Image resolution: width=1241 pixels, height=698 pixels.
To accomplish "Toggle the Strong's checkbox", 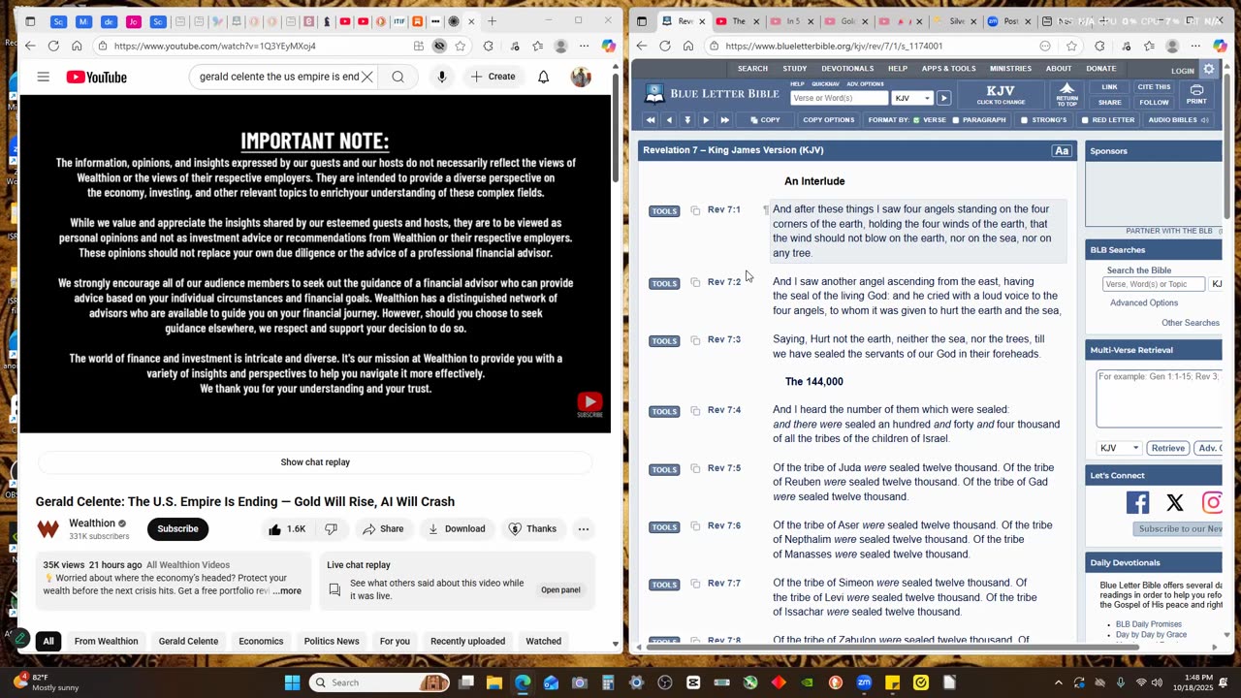I will tap(1024, 120).
